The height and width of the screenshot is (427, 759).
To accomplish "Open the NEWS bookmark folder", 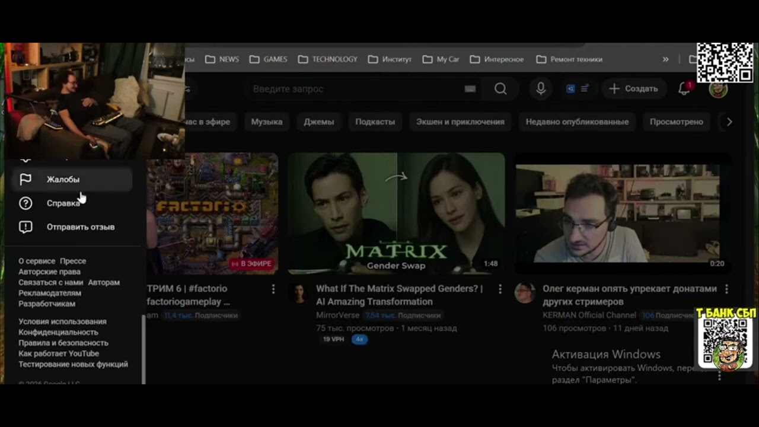I will click(222, 59).
